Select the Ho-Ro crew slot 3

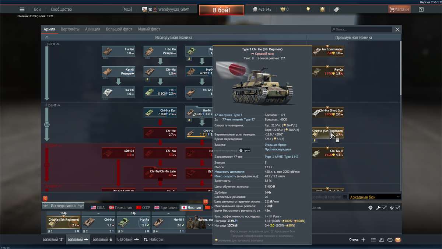coord(133,222)
